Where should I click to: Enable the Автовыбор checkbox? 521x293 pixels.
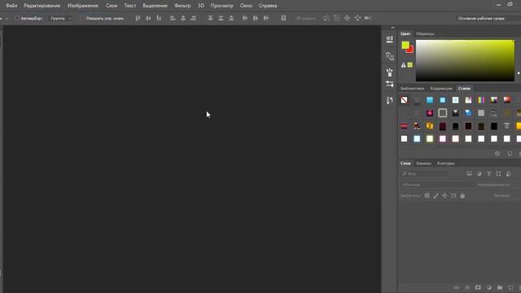[x=17, y=18]
